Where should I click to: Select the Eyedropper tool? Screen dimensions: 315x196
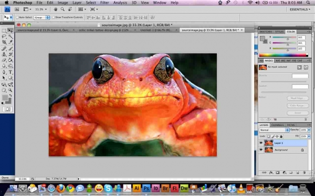10,42
